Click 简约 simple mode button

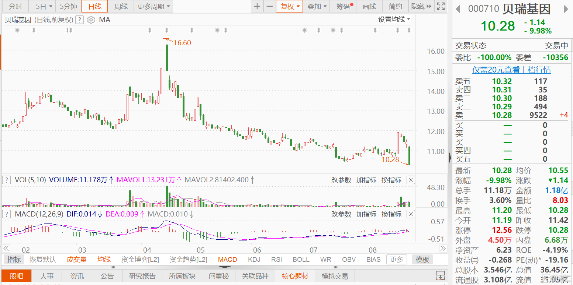[x=396, y=6]
